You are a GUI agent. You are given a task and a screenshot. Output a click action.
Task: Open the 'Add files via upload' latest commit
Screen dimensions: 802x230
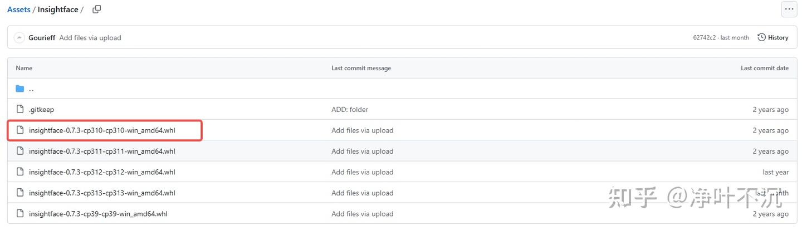click(x=90, y=38)
